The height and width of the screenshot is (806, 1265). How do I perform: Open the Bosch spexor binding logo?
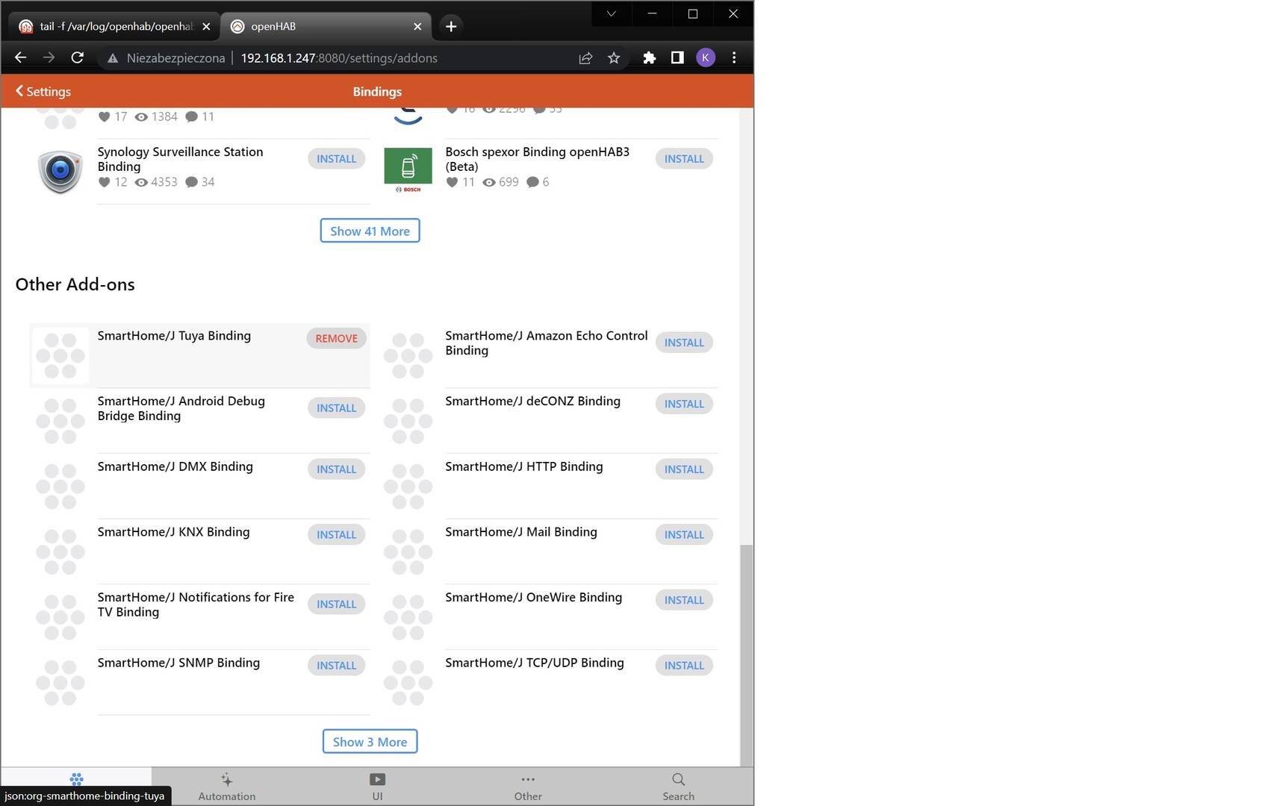pyautogui.click(x=408, y=170)
